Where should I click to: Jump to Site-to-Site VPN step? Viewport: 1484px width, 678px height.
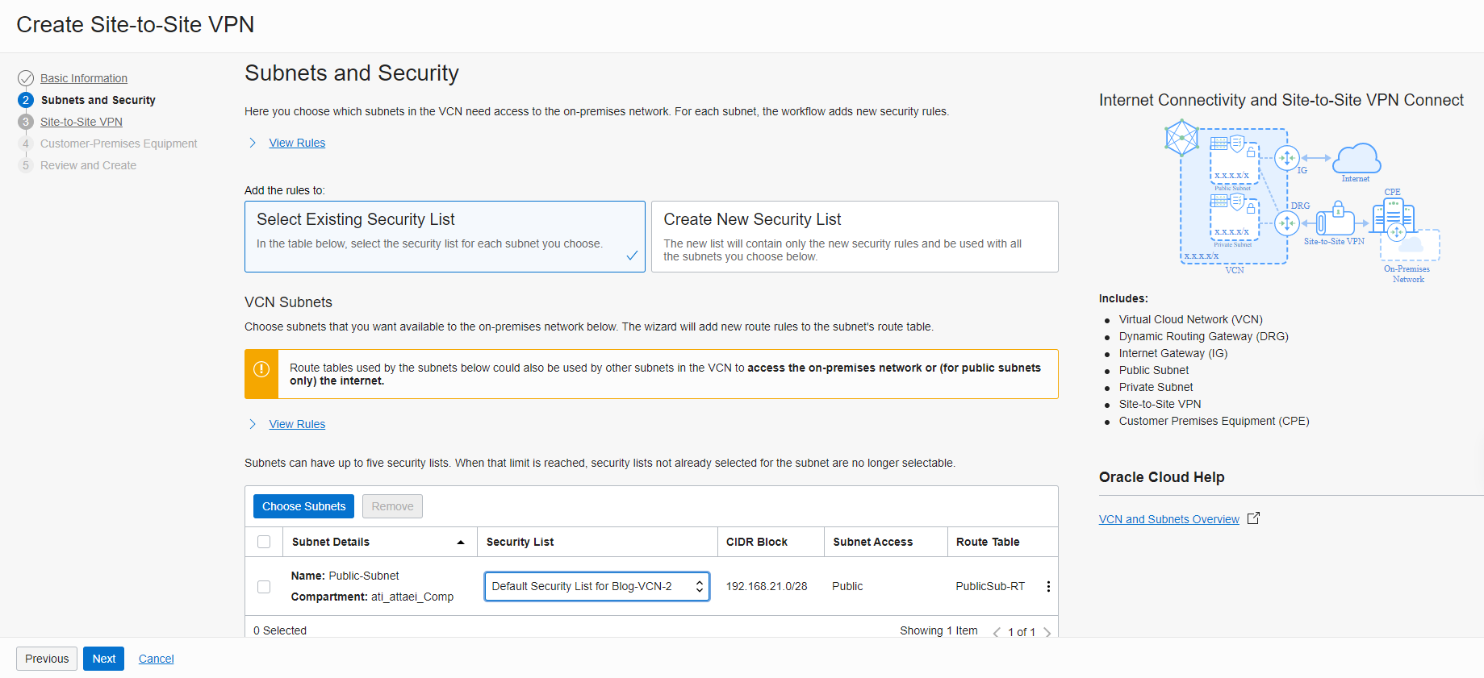tap(82, 122)
